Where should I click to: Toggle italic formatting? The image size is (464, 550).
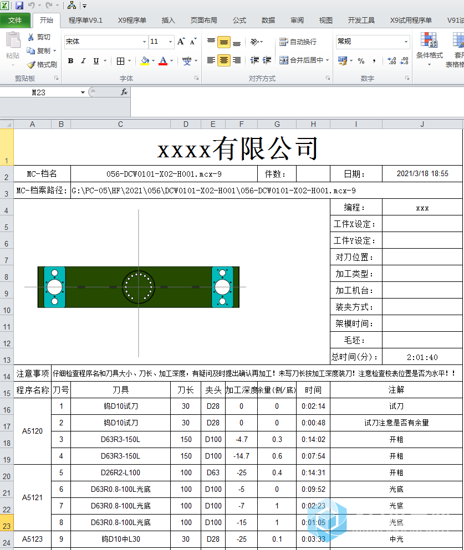pos(83,61)
